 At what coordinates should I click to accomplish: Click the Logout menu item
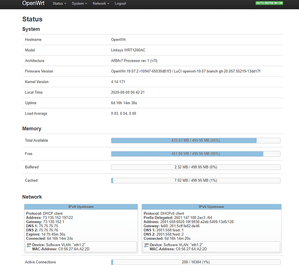[x=120, y=4]
